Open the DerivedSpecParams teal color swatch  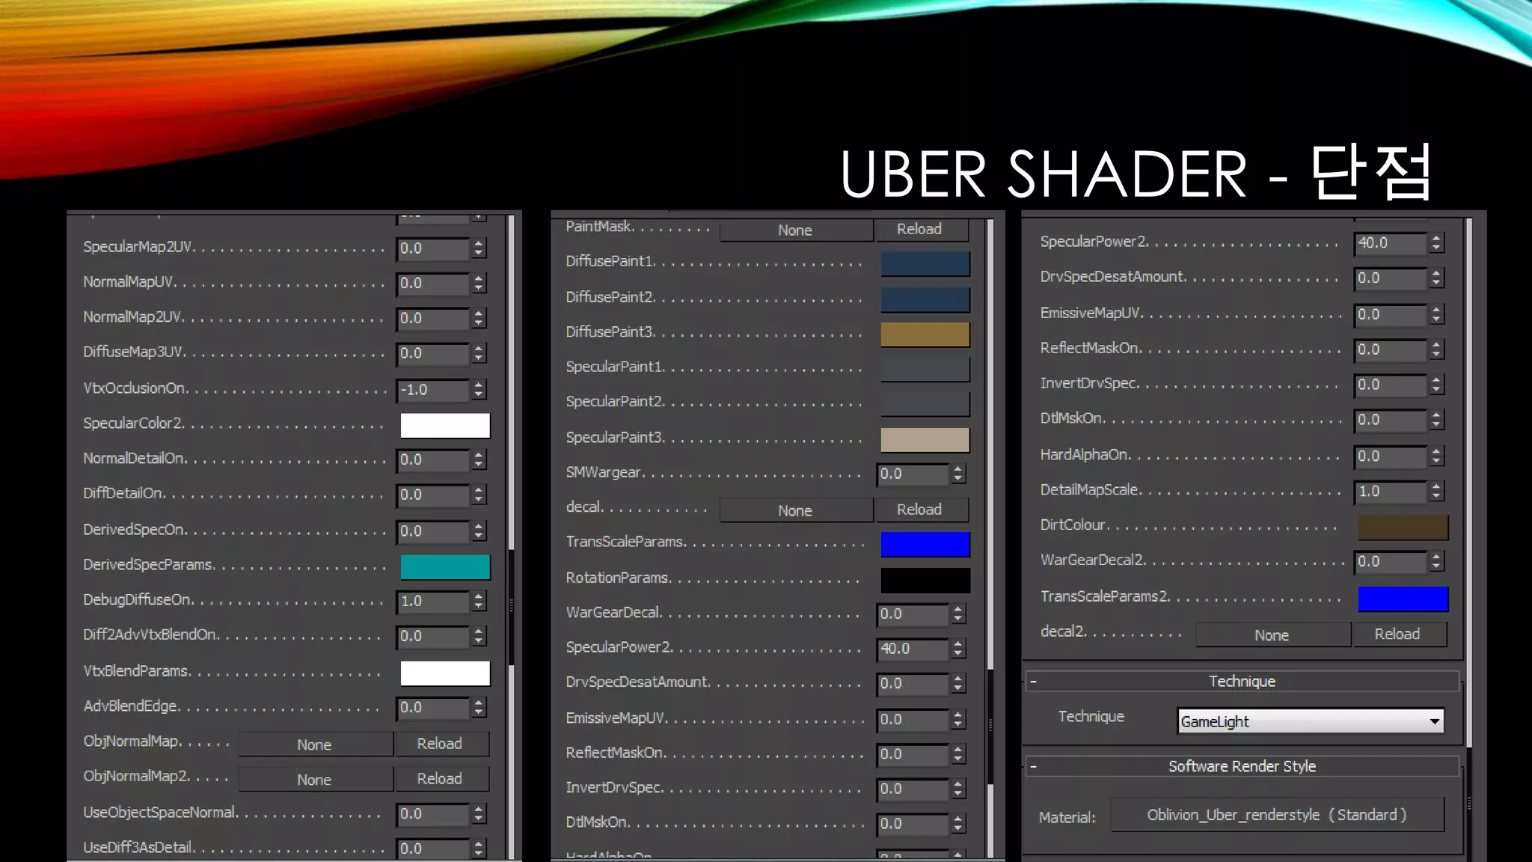click(x=445, y=566)
